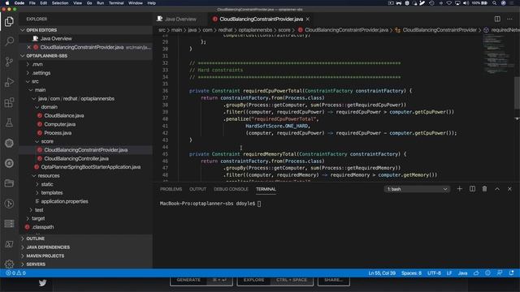The image size is (520, 292).
Task: Click the GENERATE button
Action: 201,281
